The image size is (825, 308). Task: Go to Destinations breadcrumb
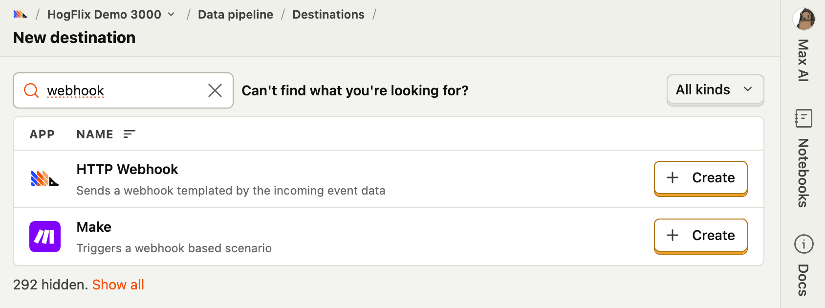328,15
